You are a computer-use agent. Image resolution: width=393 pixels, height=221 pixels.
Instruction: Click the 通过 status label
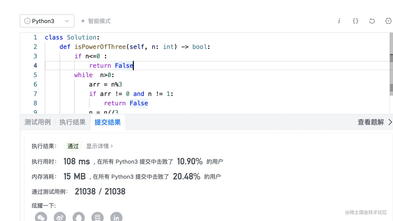pyautogui.click(x=73, y=146)
